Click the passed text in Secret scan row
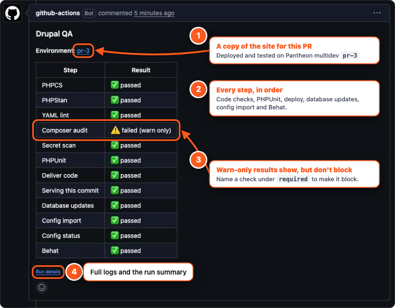The height and width of the screenshot is (308, 395). coord(130,146)
